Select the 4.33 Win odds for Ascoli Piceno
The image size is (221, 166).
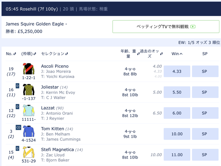coord(177,71)
